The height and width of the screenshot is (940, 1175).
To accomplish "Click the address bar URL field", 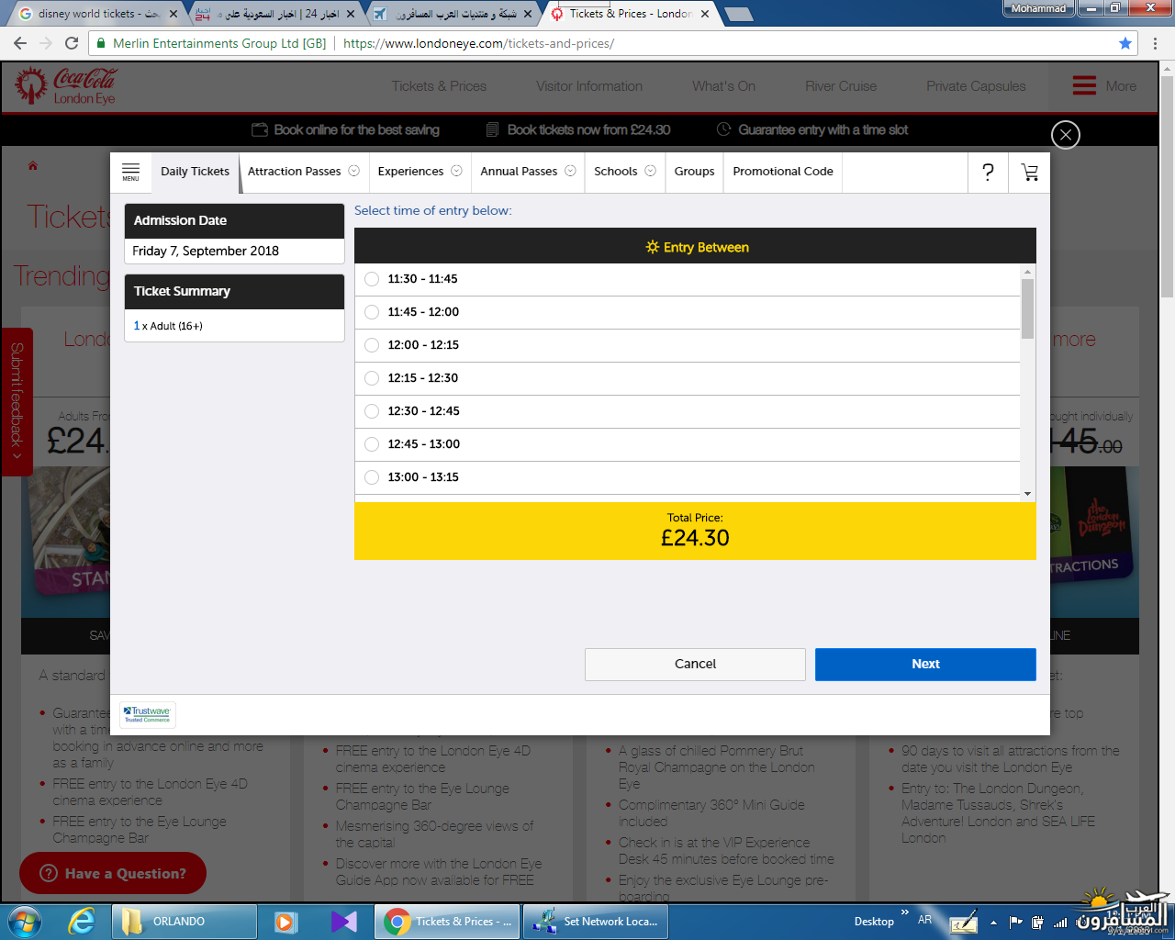I will pyautogui.click(x=610, y=43).
